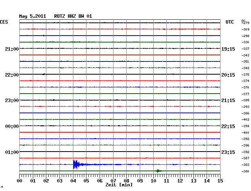
Task: Click the 23:15 UTC time label
Action: tap(228, 152)
